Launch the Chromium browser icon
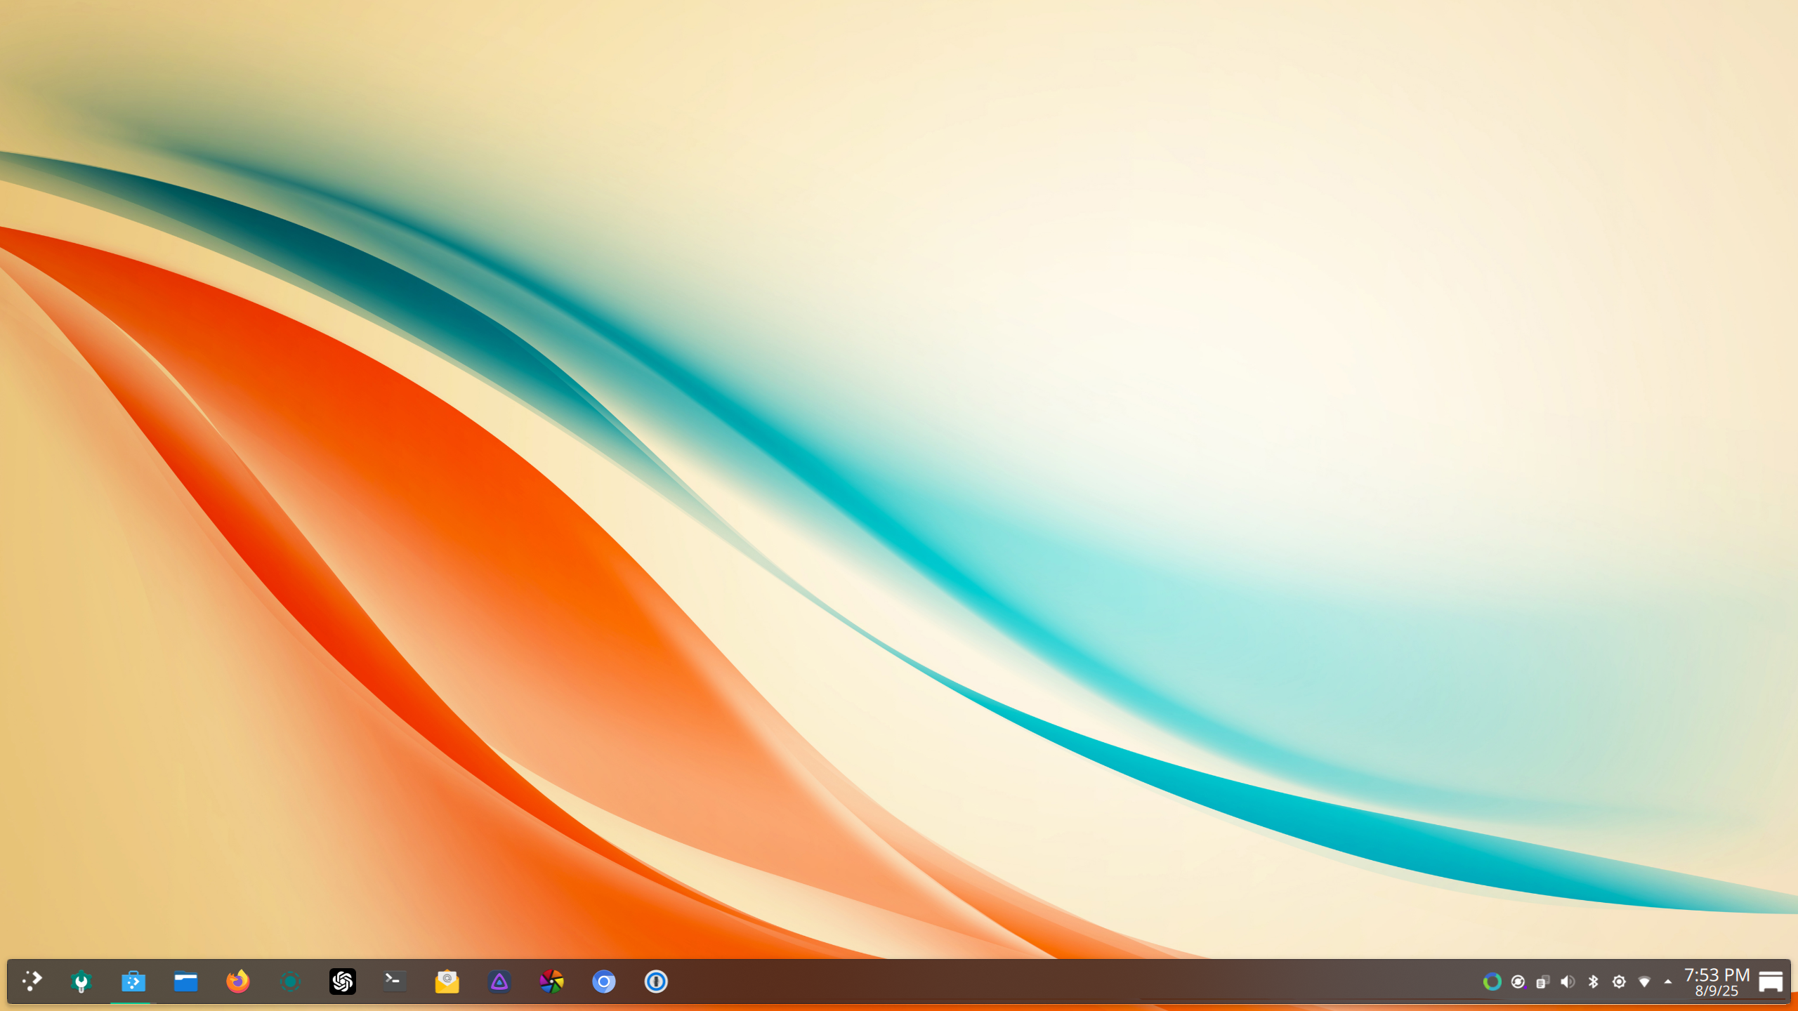The height and width of the screenshot is (1011, 1798). [x=604, y=981]
